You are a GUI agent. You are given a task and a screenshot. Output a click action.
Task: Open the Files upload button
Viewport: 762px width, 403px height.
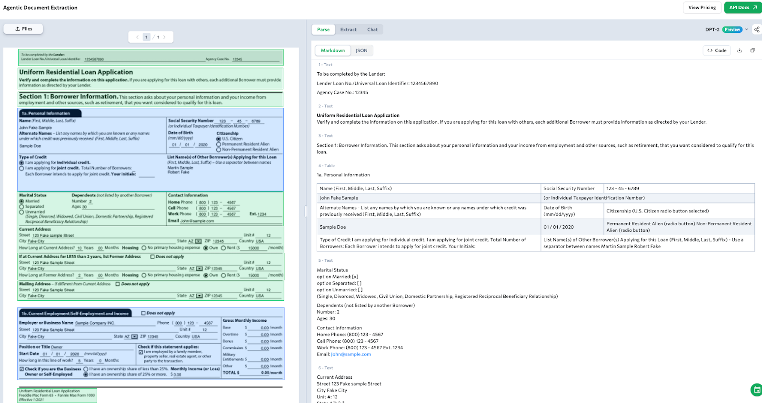23,29
